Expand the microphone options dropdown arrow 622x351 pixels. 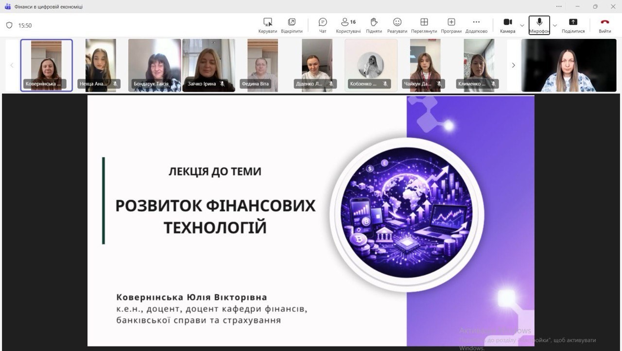click(555, 25)
